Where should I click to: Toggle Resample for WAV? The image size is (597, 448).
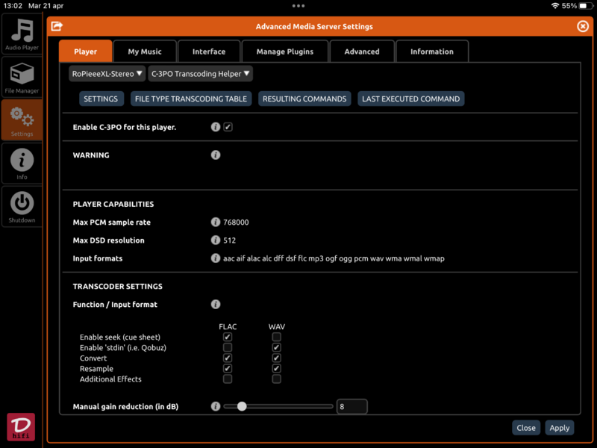click(276, 368)
